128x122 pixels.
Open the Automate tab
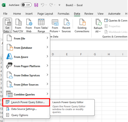tap(114, 13)
